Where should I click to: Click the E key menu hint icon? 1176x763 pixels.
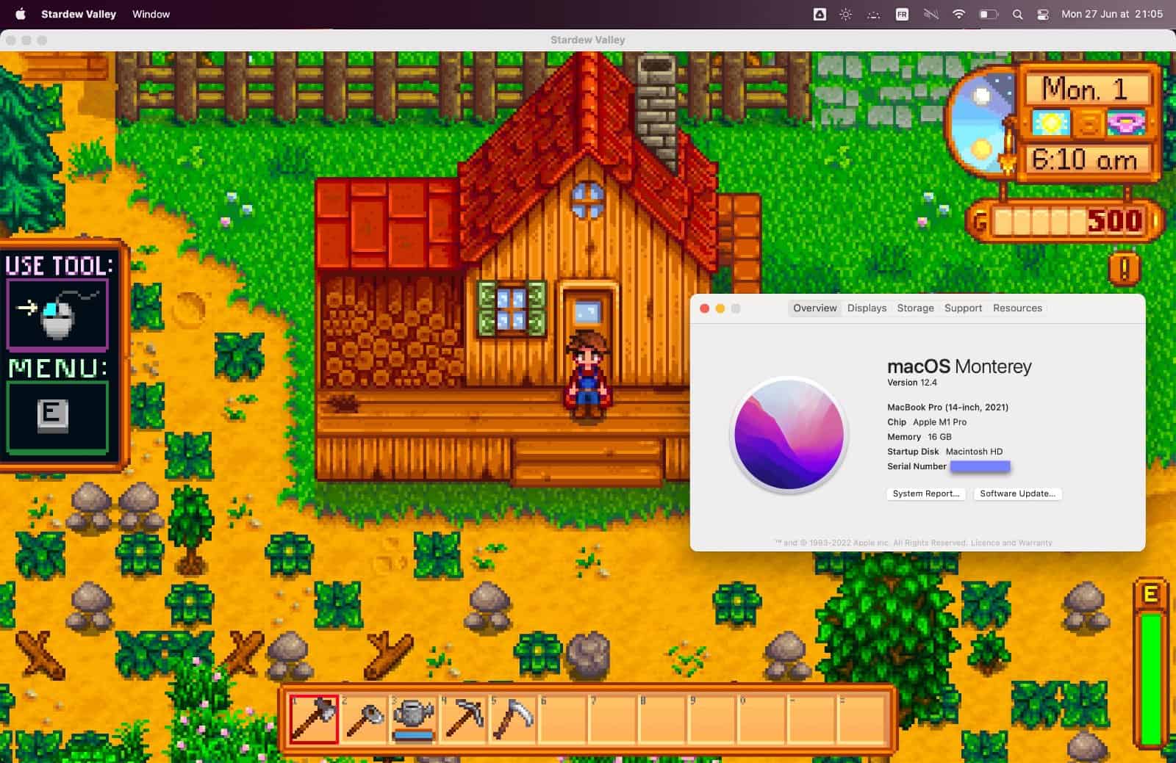click(x=52, y=416)
